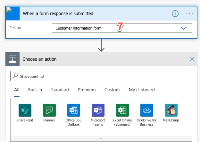The width and height of the screenshot is (200, 142).
Task: Select the Custom tab
Action: [112, 90]
